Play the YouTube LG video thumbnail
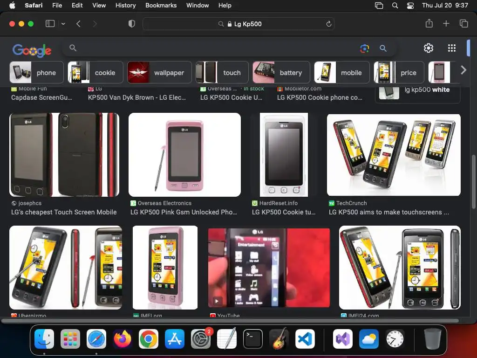Screen dimensions: 477x358 pyautogui.click(x=269, y=268)
